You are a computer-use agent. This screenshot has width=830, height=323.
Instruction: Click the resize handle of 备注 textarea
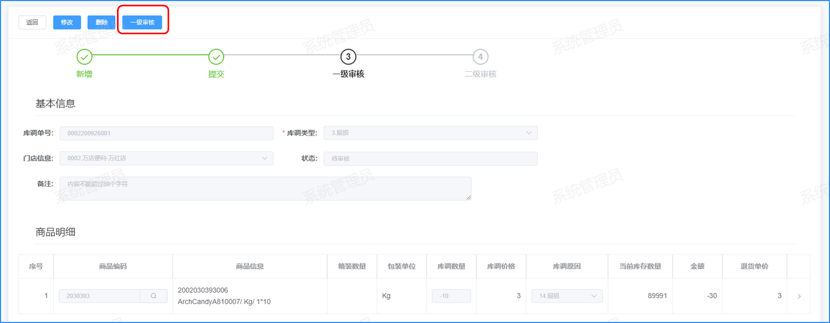click(x=468, y=197)
